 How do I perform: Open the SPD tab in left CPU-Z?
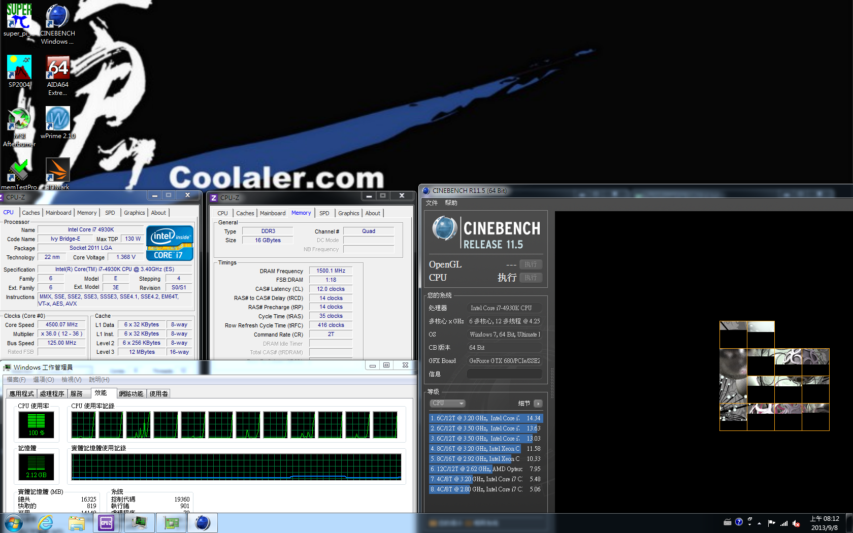(110, 213)
